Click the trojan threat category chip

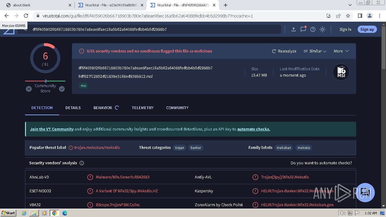[179, 148]
